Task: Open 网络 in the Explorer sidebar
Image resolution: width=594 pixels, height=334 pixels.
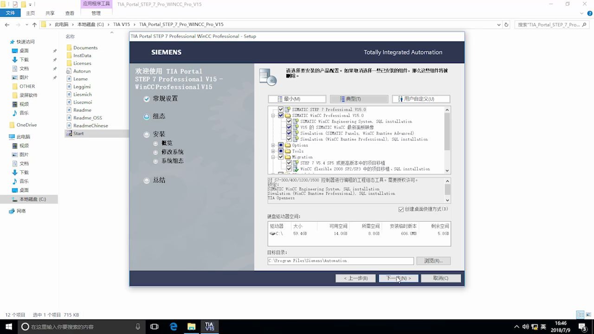Action: (21, 211)
